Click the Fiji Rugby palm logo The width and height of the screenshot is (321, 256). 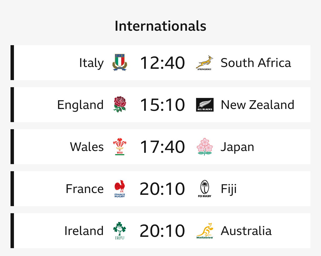pyautogui.click(x=205, y=189)
